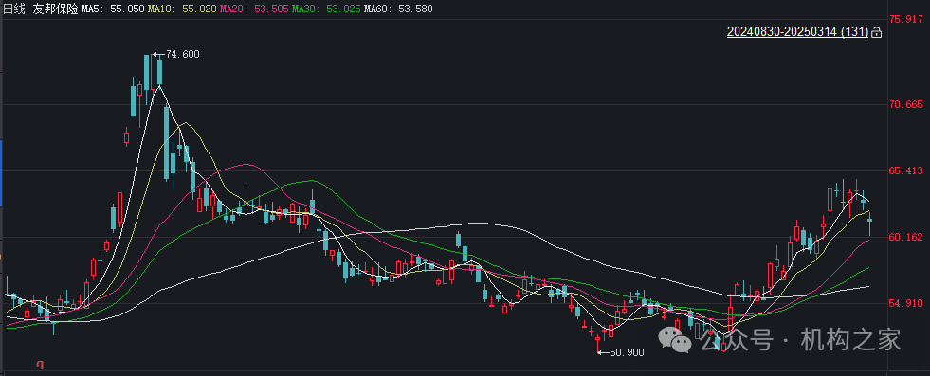Select the MA20: 53.505 indicator label
930x376 pixels.
pos(254,9)
